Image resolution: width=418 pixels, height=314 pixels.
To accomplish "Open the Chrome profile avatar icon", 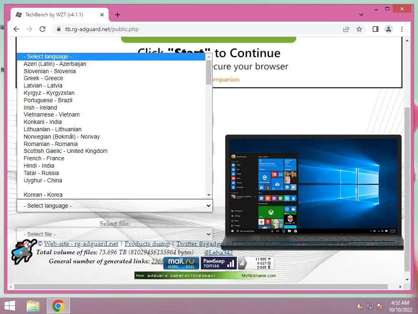I will tap(389, 29).
